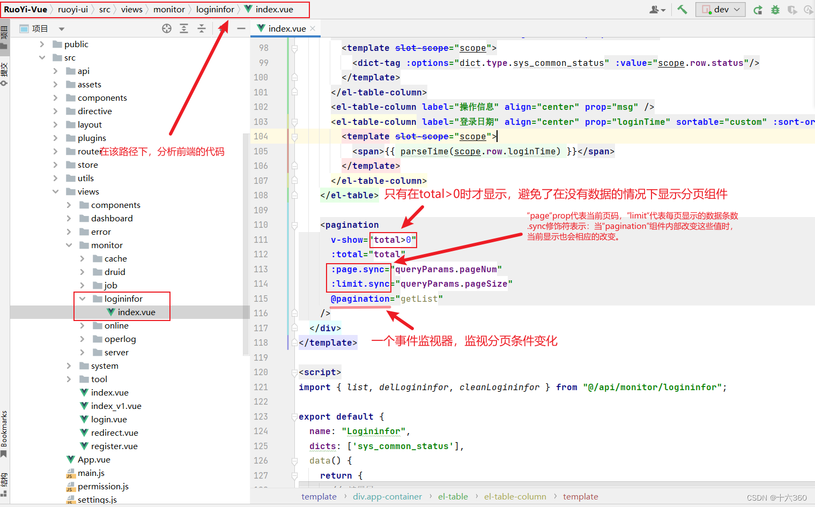Open the Bookmarks side tab

4,434
